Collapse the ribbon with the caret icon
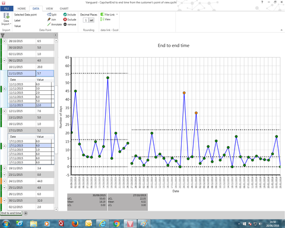 [281, 30]
